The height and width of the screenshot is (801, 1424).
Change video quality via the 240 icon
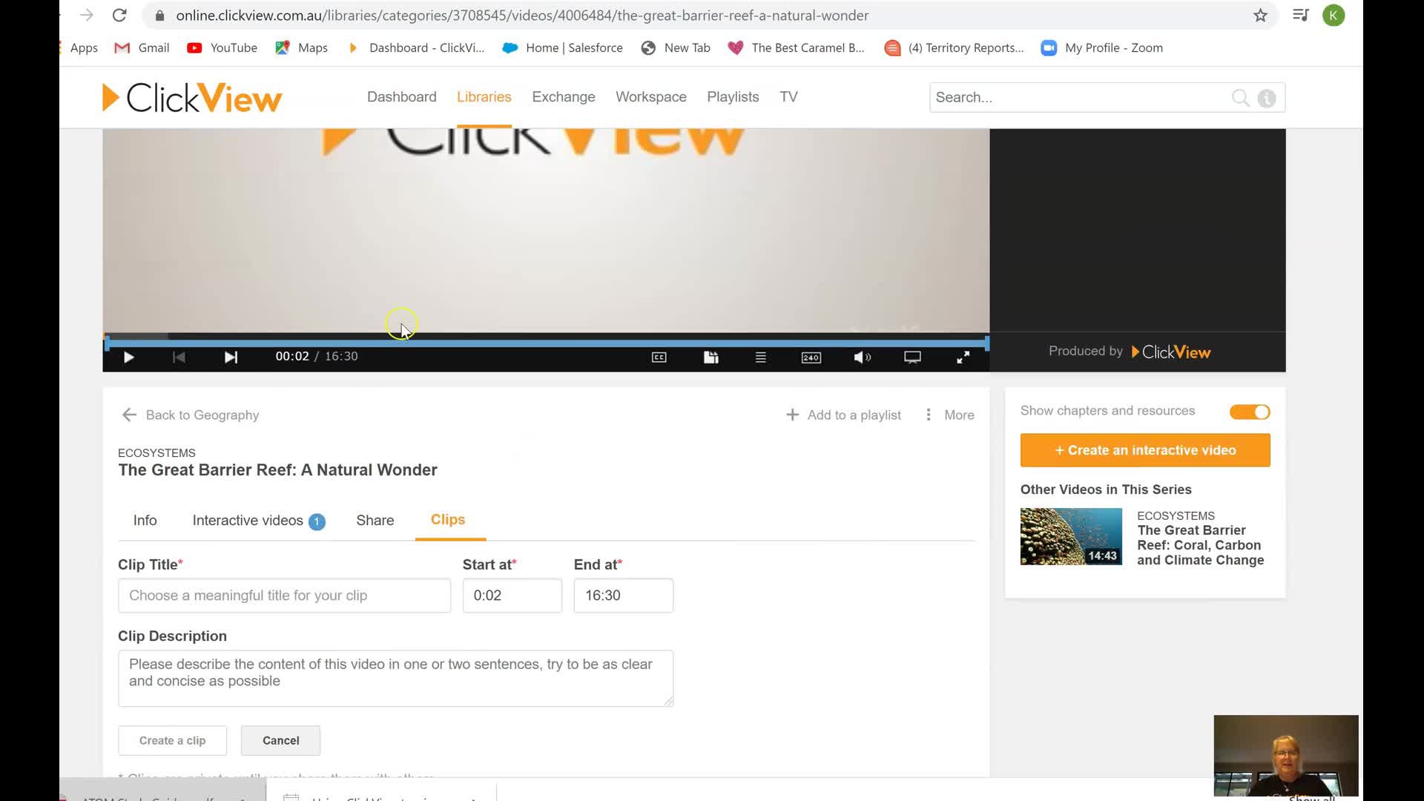[x=811, y=357]
